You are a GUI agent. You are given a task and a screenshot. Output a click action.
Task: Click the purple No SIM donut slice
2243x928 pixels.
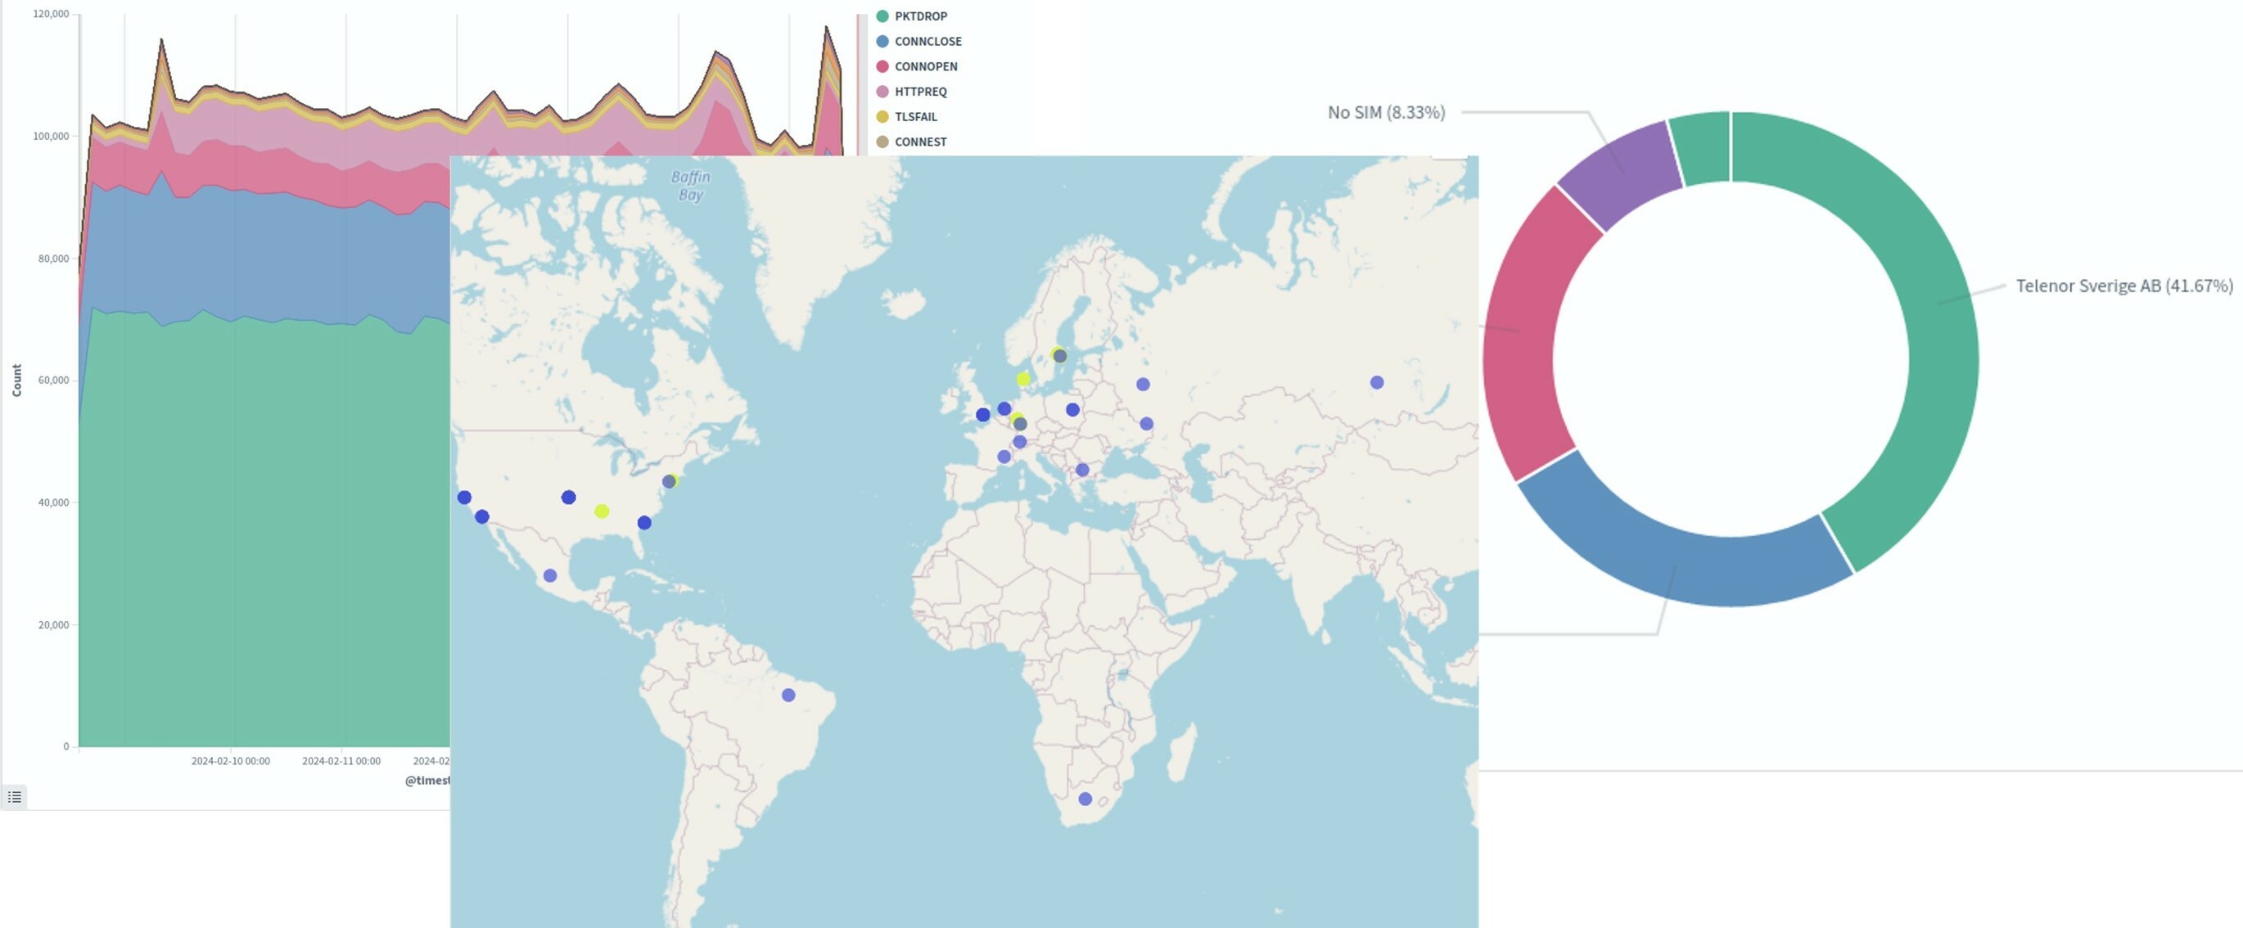click(1624, 174)
